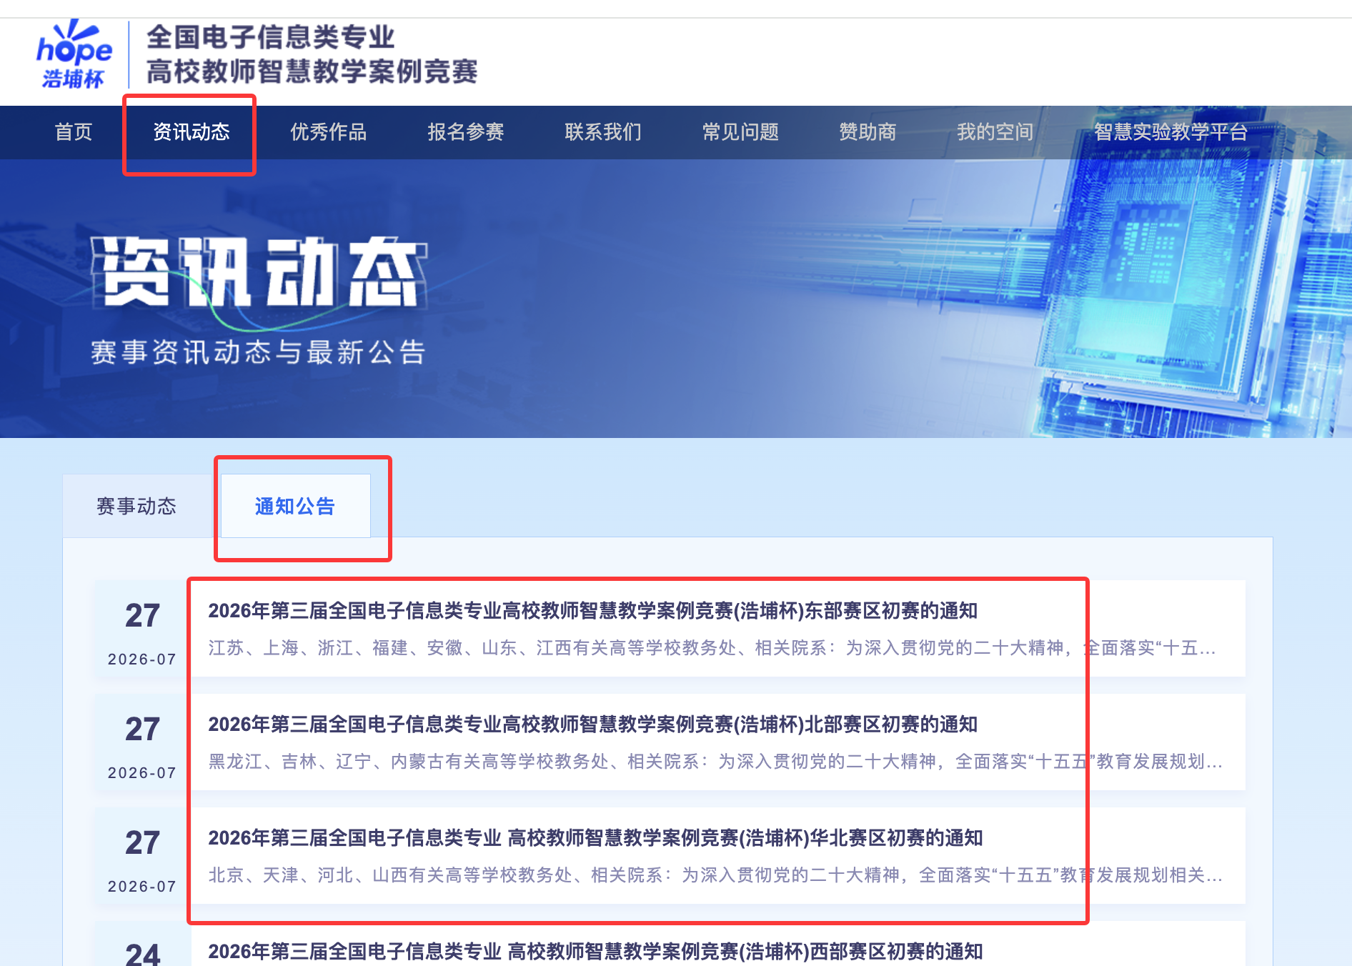1352x966 pixels.
Task: Switch to the 通知公告 tab
Action: click(x=295, y=507)
